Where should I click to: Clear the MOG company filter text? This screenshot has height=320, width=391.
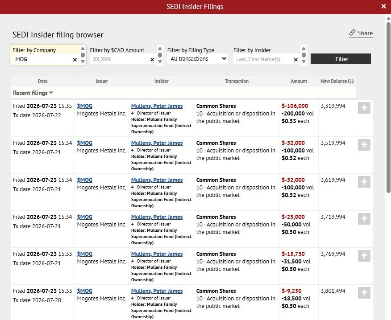coord(75,60)
